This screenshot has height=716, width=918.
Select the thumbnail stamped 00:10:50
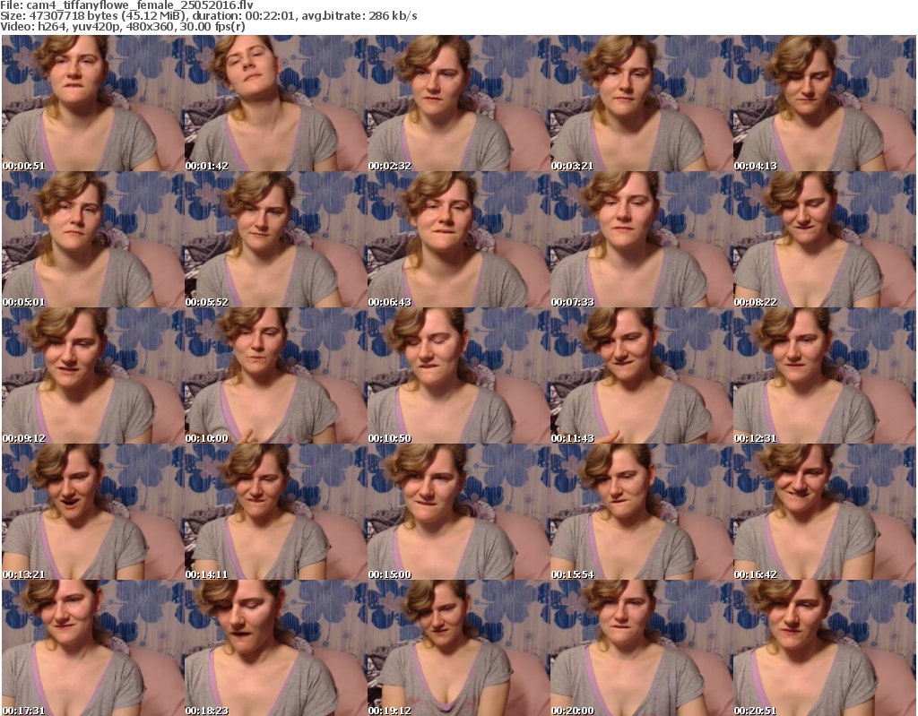pyautogui.click(x=458, y=375)
